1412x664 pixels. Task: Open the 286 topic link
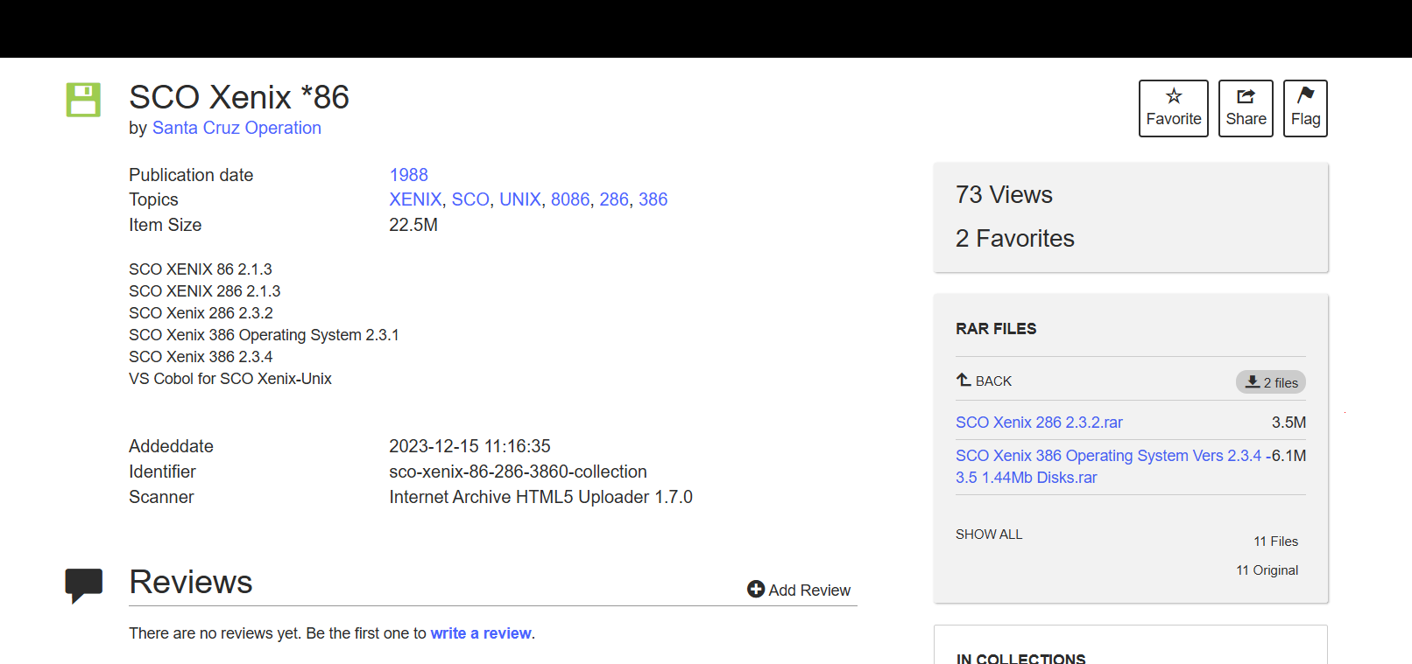point(614,199)
